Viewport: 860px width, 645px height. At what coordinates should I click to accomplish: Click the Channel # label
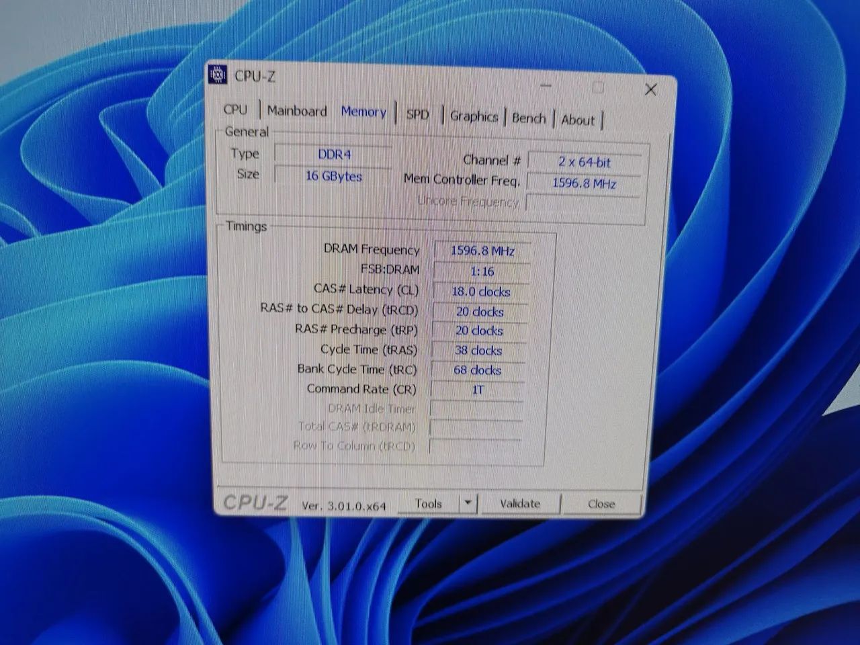[x=492, y=161]
